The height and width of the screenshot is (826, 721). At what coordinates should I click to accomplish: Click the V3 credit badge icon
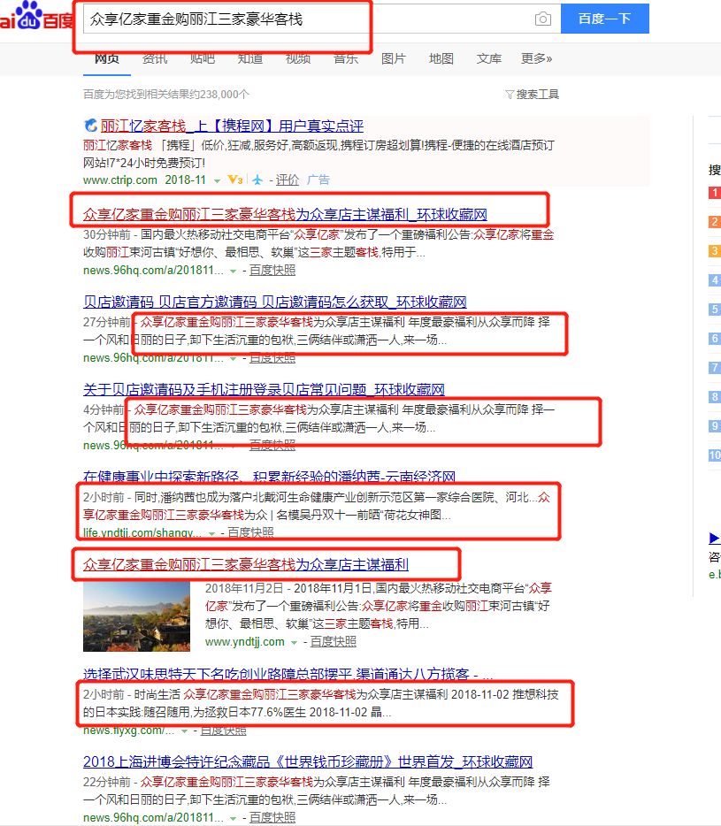point(235,180)
